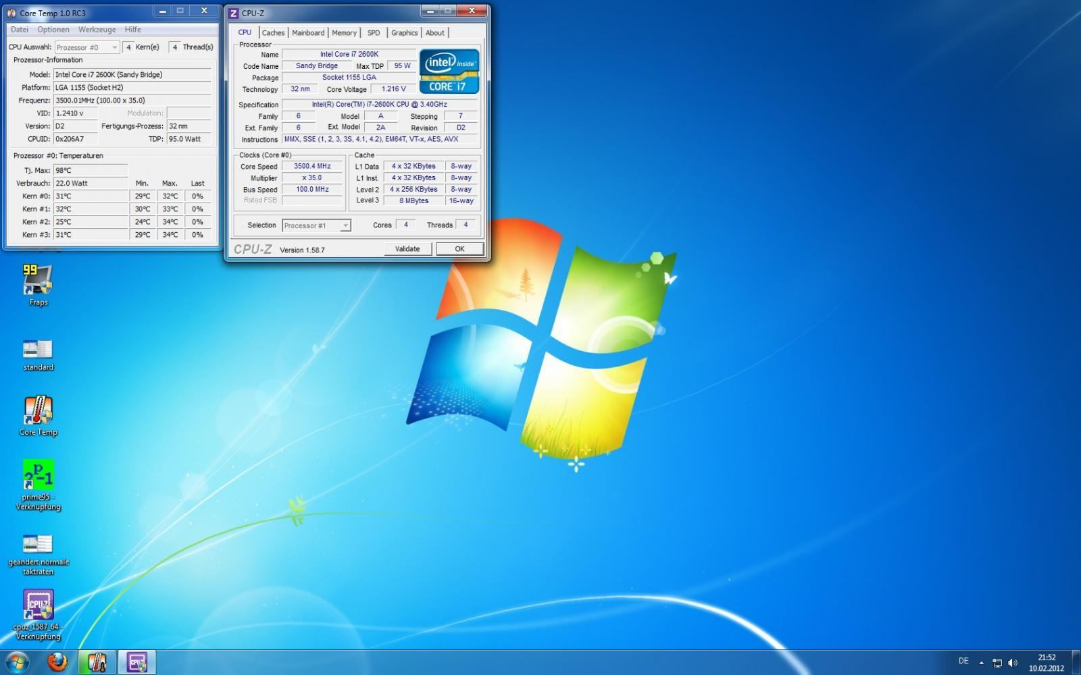Expand the Selection Processor #1 dropdown in CPU-Z
This screenshot has width=1081, height=675.
click(x=316, y=225)
